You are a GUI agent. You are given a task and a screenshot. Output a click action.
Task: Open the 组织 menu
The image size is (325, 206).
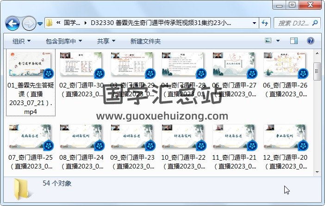[x=21, y=41]
